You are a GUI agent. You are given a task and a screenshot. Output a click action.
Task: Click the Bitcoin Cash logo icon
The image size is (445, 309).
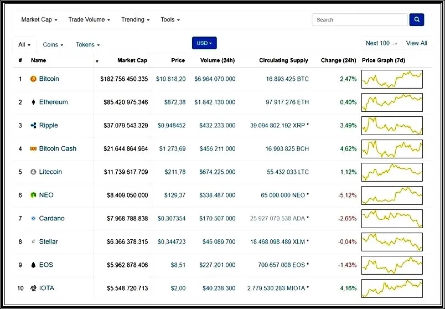pyautogui.click(x=33, y=148)
